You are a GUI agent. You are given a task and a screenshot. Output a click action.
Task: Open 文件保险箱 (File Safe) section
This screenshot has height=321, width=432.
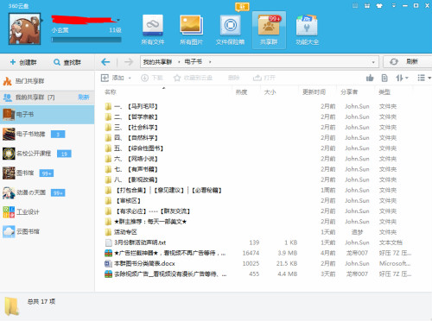[x=230, y=30]
